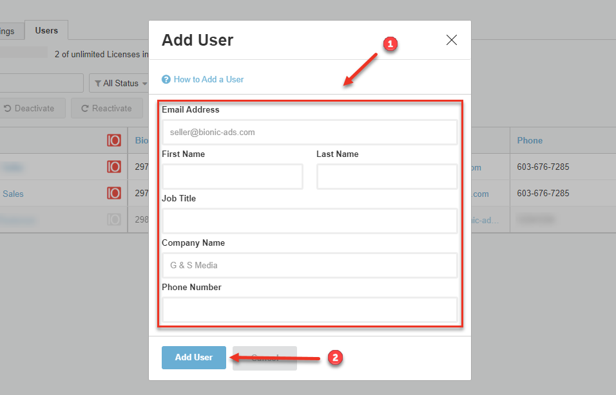Click inside the Job Title field
Image resolution: width=616 pixels, height=395 pixels.
point(309,221)
